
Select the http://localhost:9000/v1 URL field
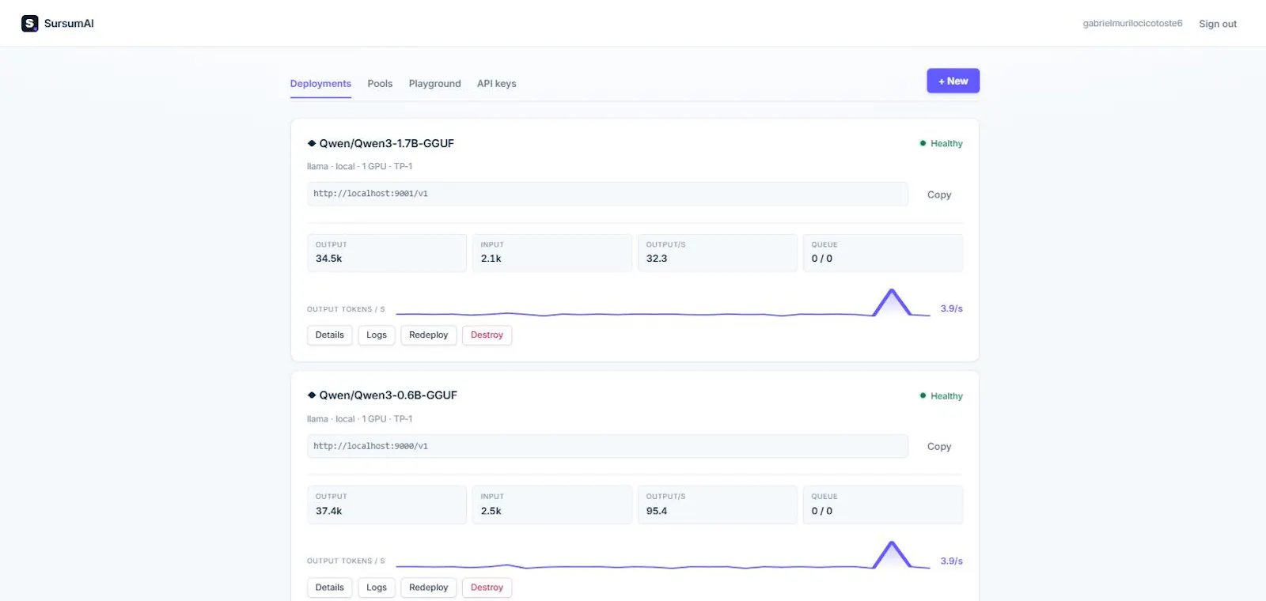[x=608, y=446]
